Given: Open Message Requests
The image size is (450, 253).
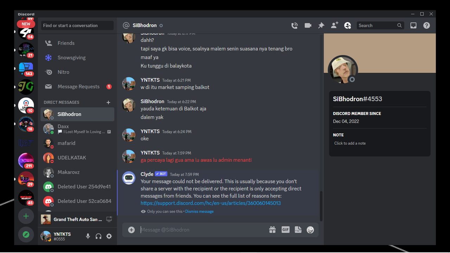Looking at the screenshot, I should (77, 86).
